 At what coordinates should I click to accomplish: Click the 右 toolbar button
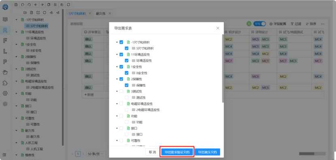(x=62, y=4)
